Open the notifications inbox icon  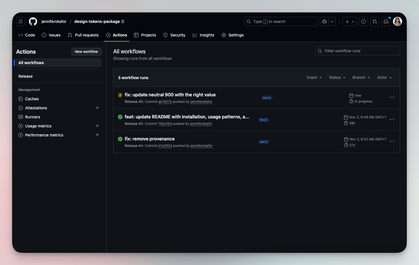[x=386, y=21]
